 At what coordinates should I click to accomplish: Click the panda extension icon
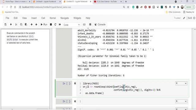click(x=158, y=7)
